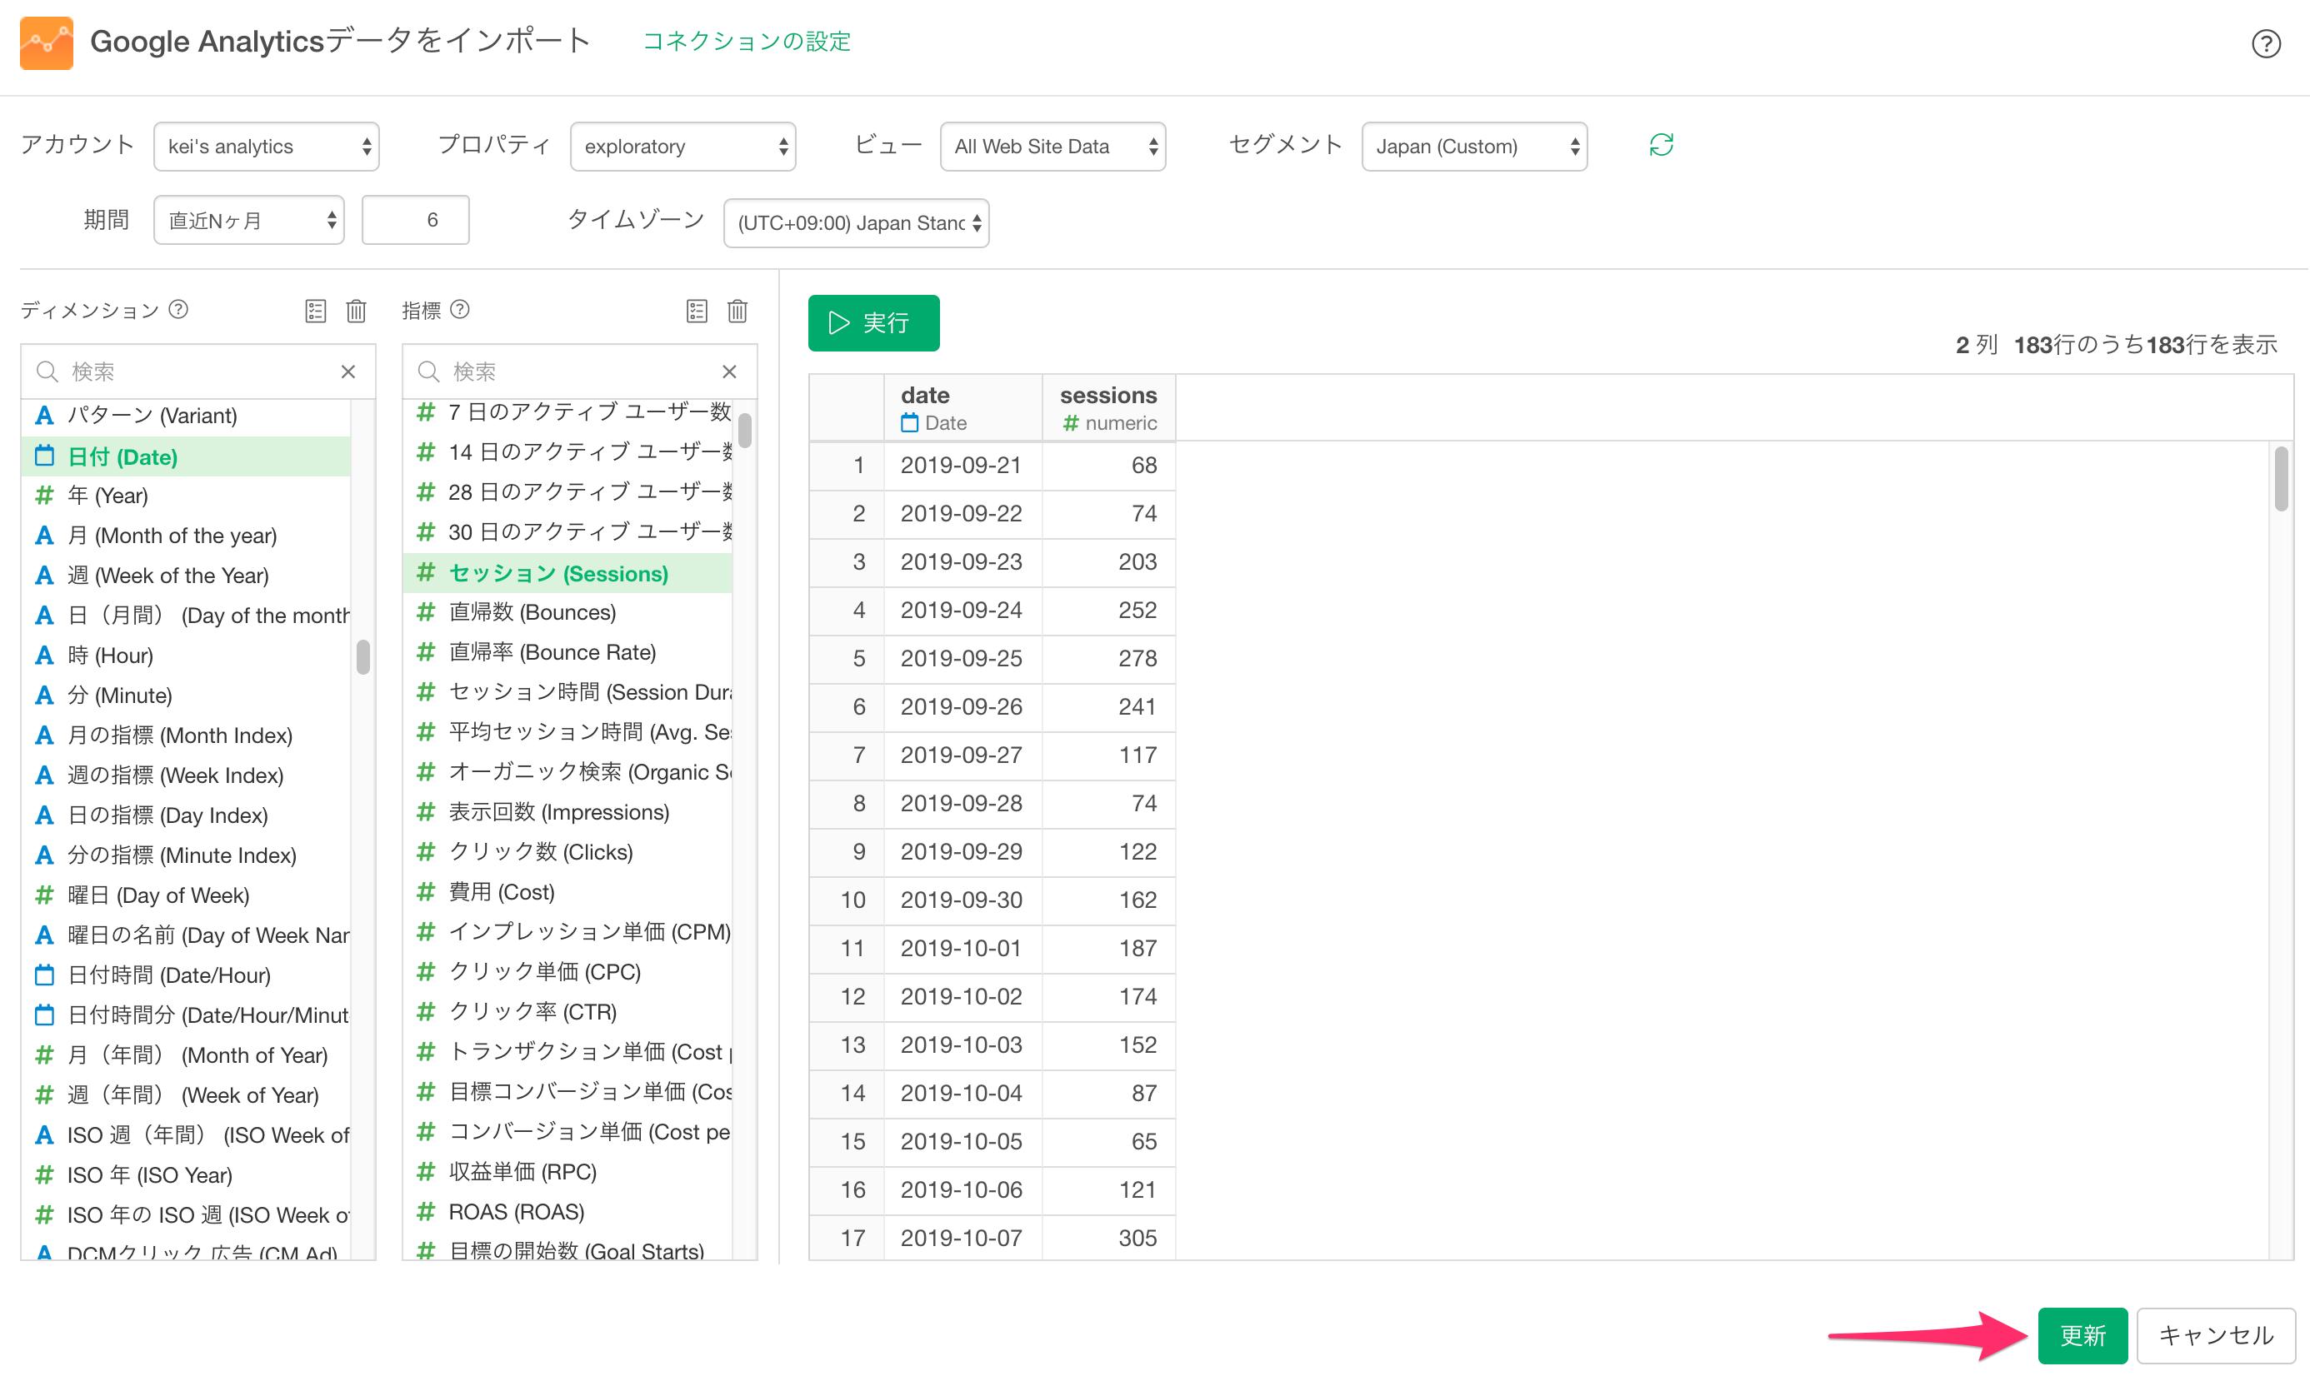The width and height of the screenshot is (2310, 1381).
Task: Select the ISO 年 (ISO Year) dimension
Action: click(186, 1175)
